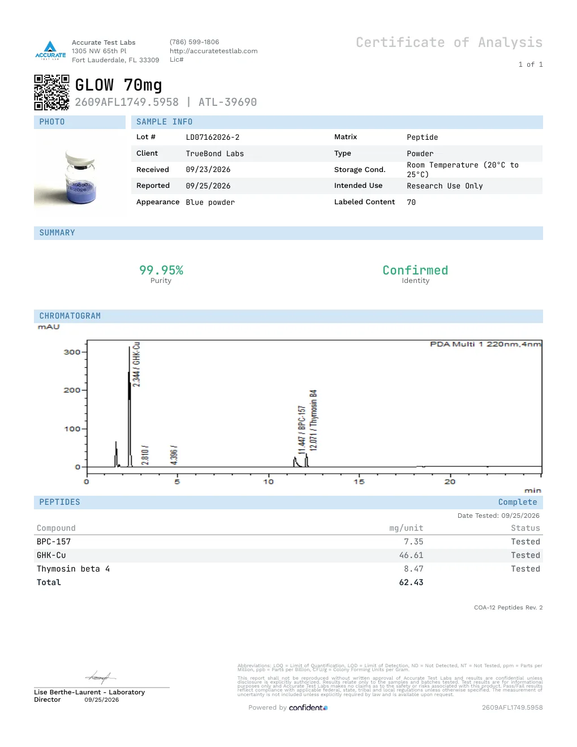This screenshot has width=577, height=747.
Task: Click the Status column header
Action: [526, 529]
